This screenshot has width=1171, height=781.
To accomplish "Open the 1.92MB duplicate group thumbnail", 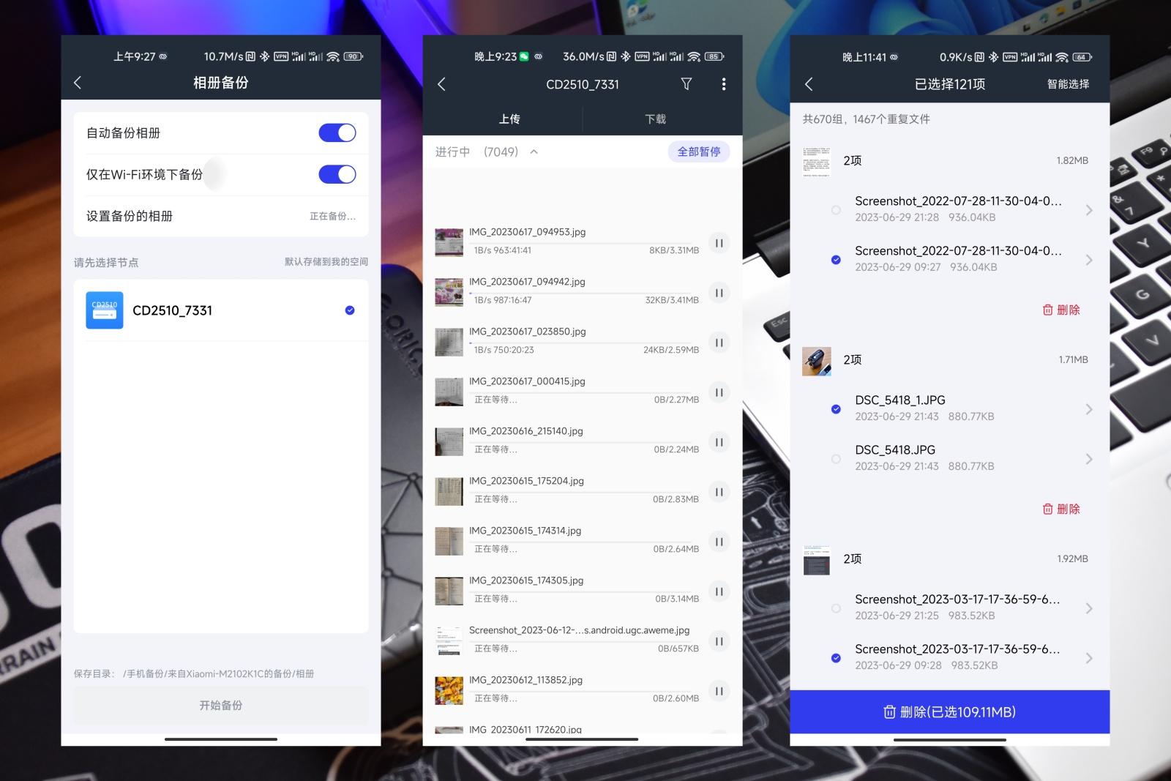I will pyautogui.click(x=817, y=560).
